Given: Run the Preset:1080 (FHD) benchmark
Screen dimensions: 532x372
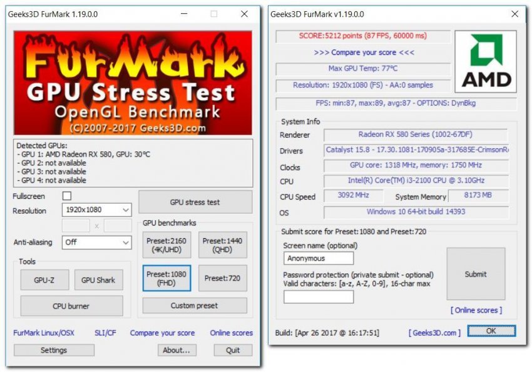Looking at the screenshot, I should [166, 278].
